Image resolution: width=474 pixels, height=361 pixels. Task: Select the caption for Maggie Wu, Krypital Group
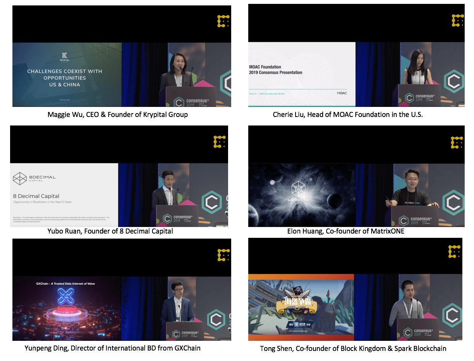point(118,115)
